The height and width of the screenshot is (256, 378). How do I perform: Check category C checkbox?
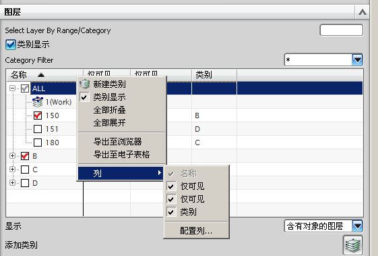coord(25,170)
